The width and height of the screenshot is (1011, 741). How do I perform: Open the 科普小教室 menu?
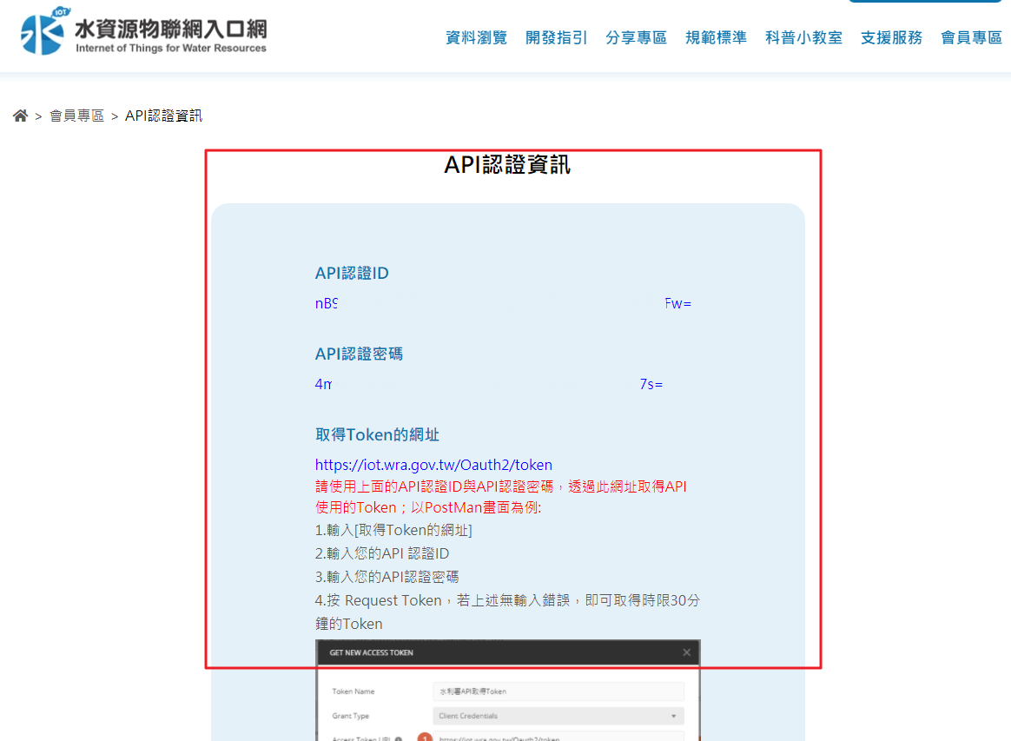pyautogui.click(x=803, y=38)
